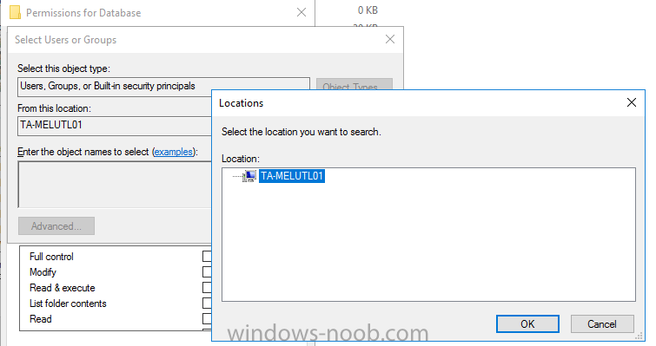This screenshot has height=346, width=656.
Task: Click the Object Types button
Action: pos(354,84)
